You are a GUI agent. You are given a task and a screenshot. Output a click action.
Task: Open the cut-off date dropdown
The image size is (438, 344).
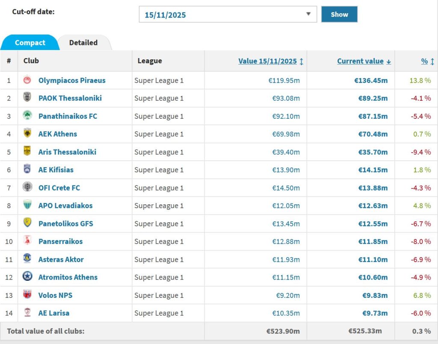[309, 14]
